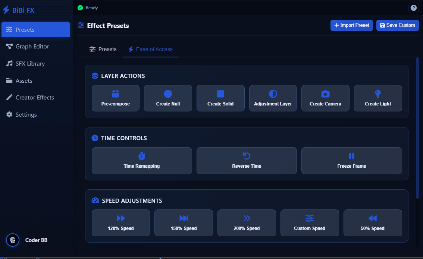
Task: Open the SFX Library panel
Action: (29, 63)
